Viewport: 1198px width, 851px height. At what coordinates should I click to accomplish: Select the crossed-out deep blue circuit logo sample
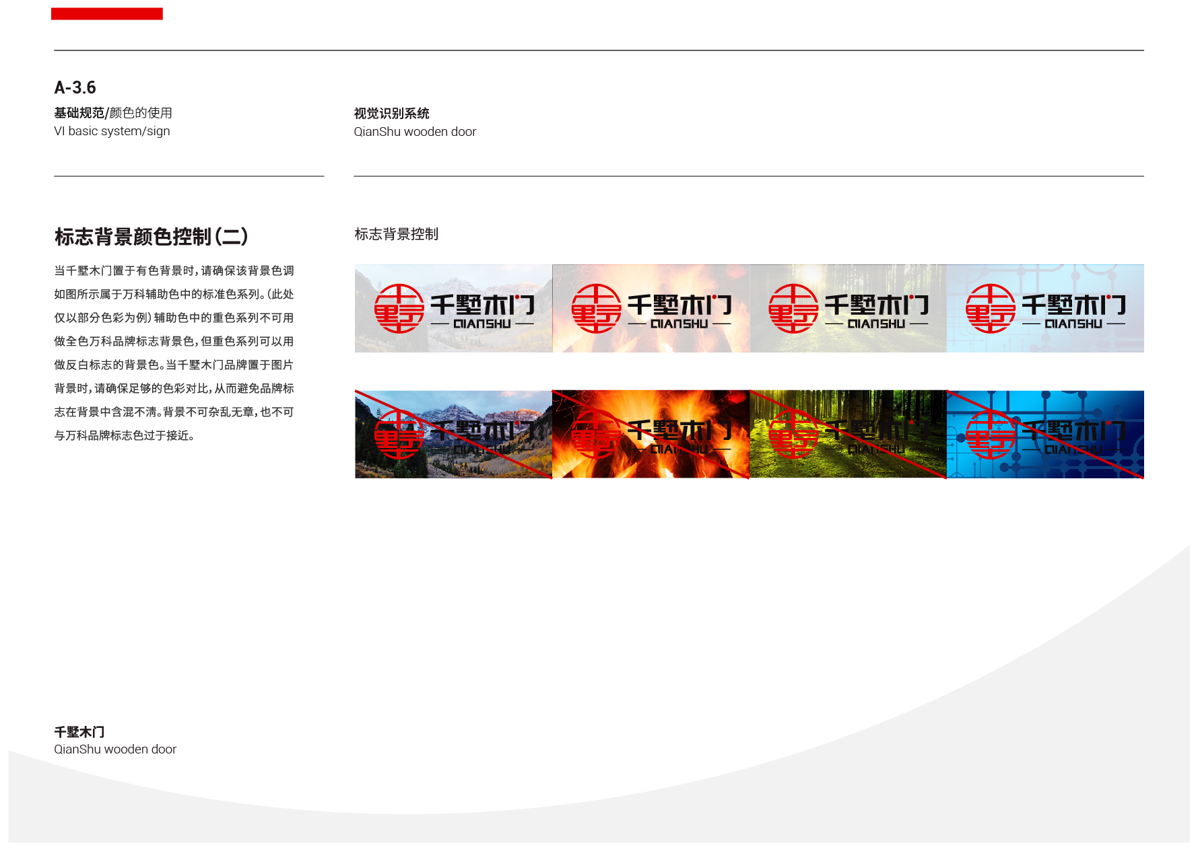click(x=1045, y=435)
